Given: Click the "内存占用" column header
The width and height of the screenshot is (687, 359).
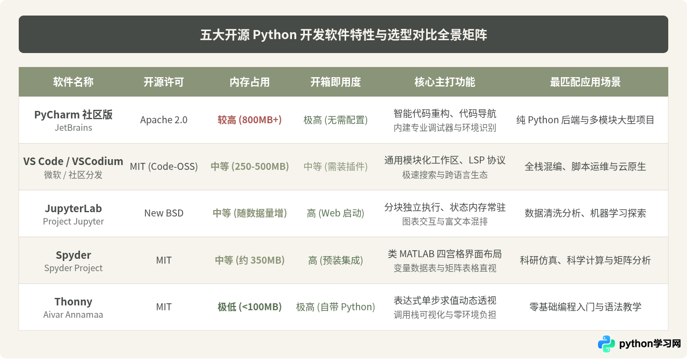Looking at the screenshot, I should tap(250, 82).
